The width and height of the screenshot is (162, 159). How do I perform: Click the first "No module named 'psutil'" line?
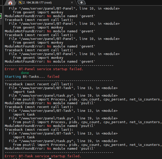click(x=50, y=103)
